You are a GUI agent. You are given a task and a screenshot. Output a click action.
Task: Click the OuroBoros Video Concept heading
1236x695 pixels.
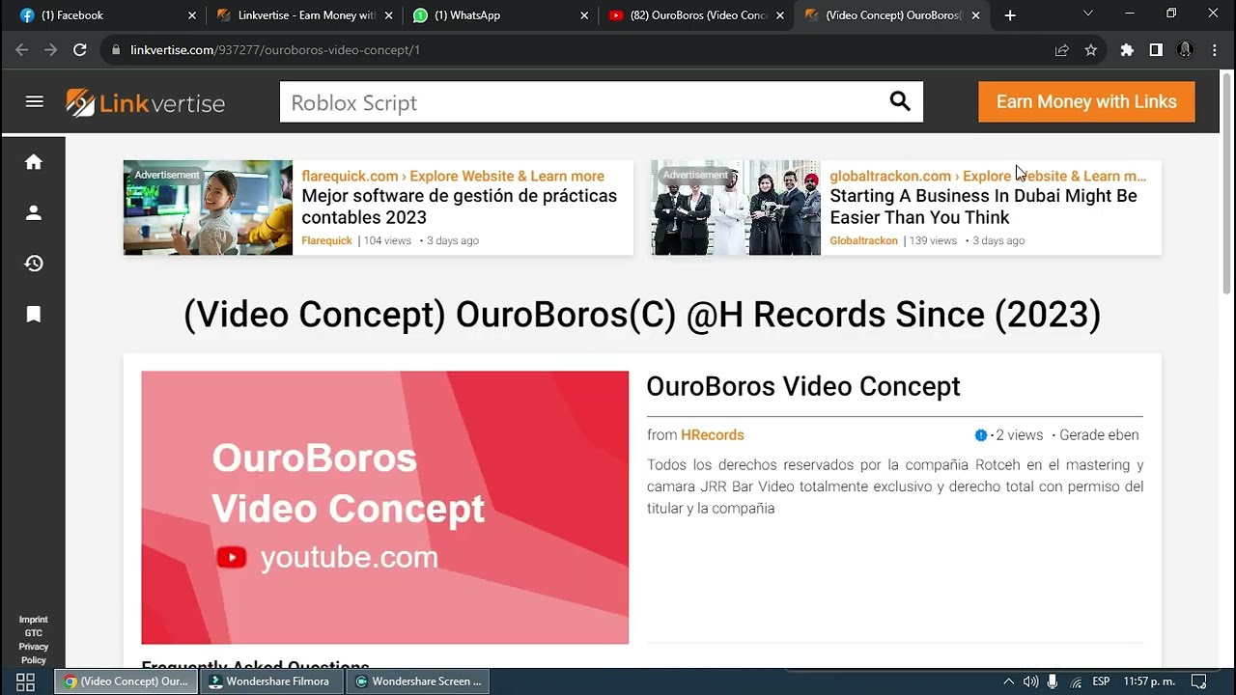pos(803,386)
